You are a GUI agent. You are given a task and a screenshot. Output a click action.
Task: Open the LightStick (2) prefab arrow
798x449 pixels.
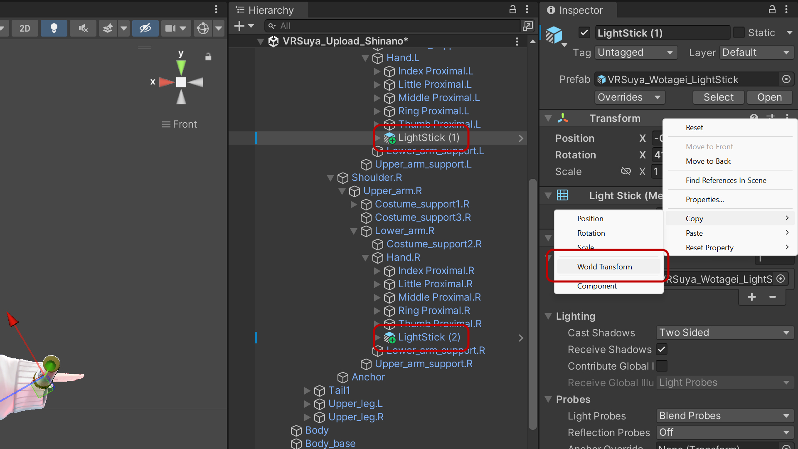point(521,338)
